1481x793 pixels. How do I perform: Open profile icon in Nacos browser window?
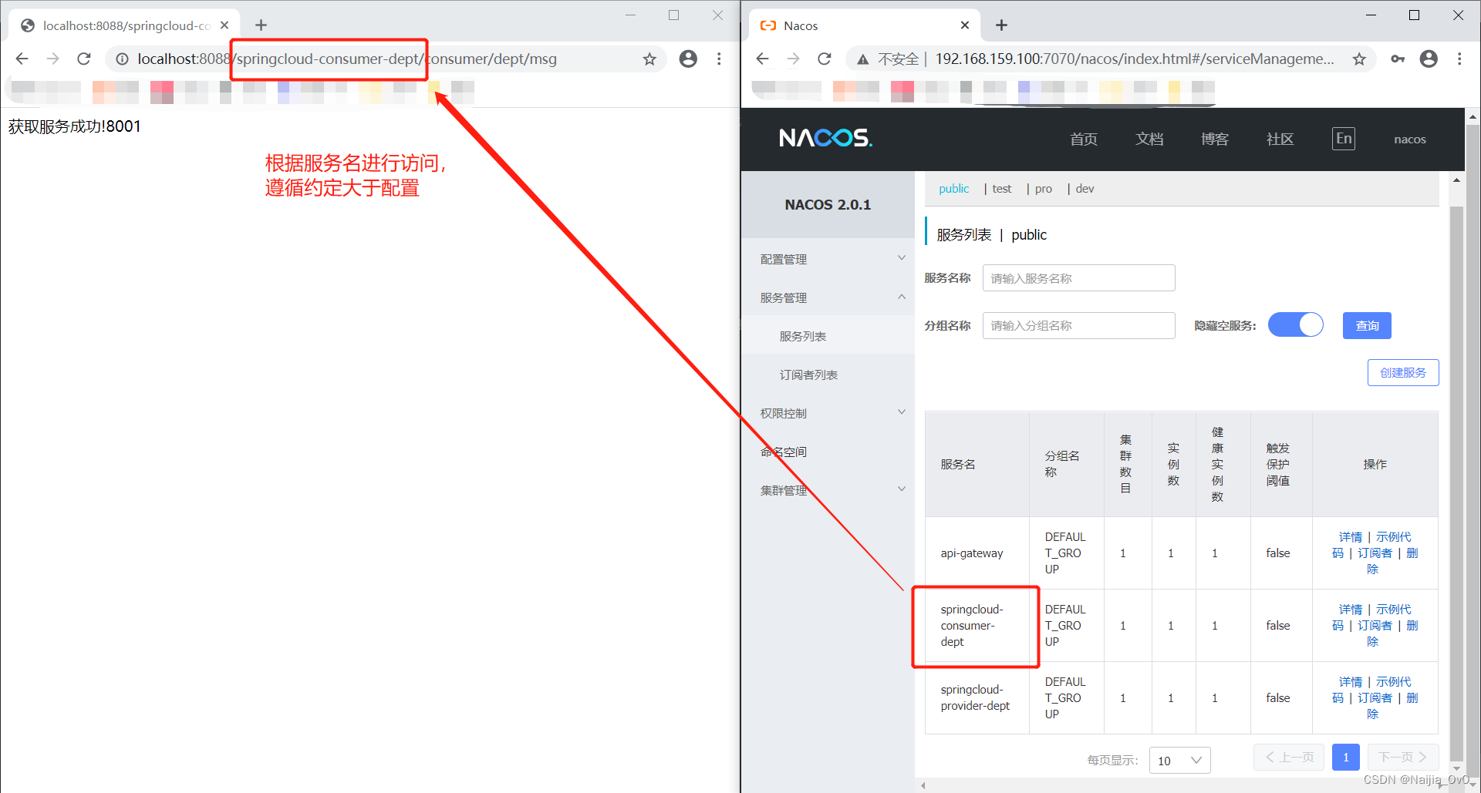1429,59
